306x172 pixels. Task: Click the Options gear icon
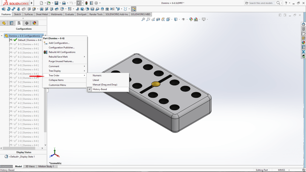[96, 3]
